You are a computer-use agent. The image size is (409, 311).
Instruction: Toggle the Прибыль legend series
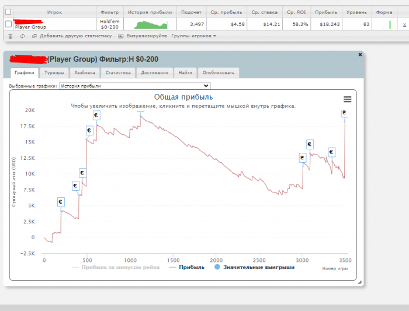pos(187,267)
